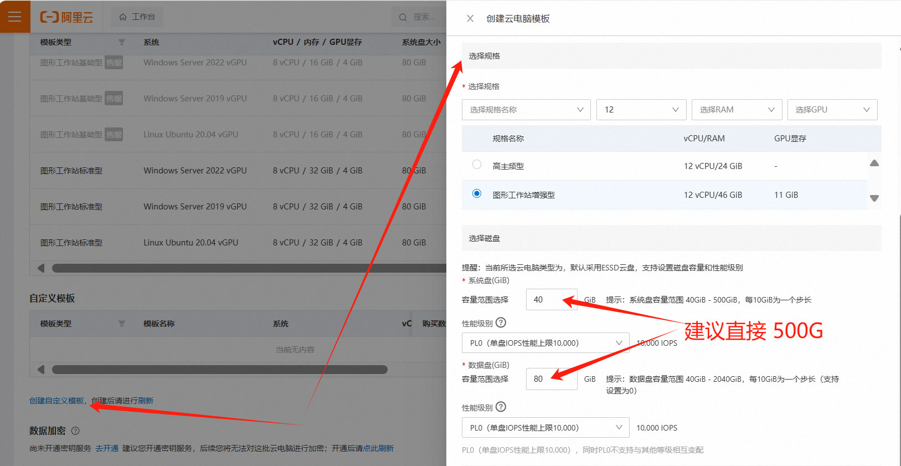
Task: Click the 11 GiB GPU memory cell
Action: click(786, 195)
